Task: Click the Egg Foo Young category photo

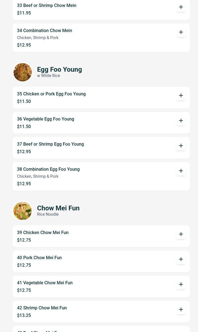Action: click(23, 72)
